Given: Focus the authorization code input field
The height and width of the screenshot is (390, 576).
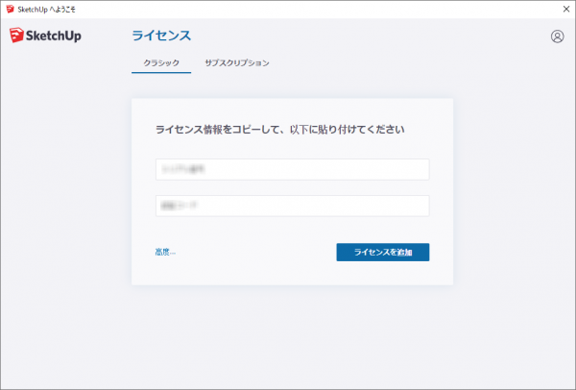Looking at the screenshot, I should click(x=293, y=206).
